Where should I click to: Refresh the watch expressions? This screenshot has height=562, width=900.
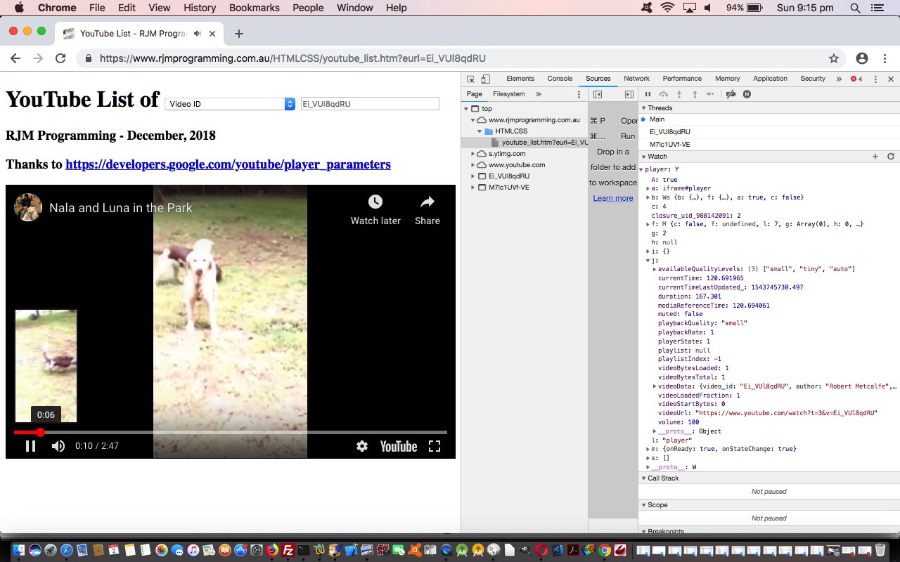[x=891, y=157]
